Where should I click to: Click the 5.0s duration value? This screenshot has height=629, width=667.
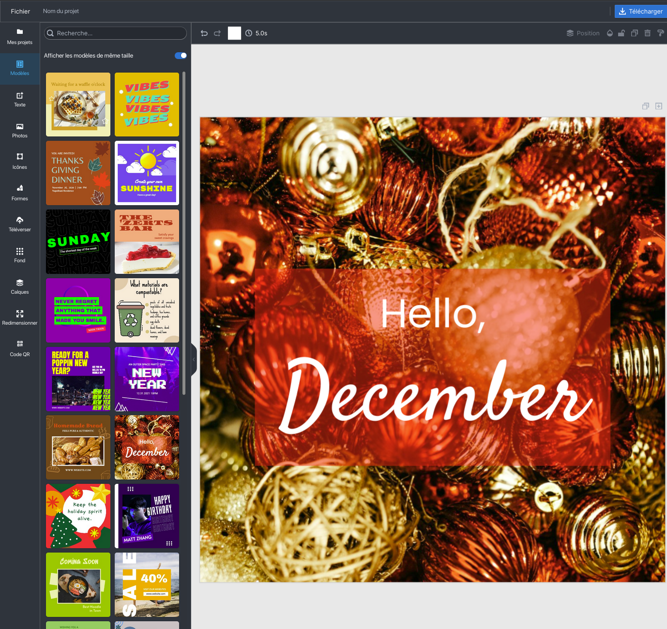point(261,33)
